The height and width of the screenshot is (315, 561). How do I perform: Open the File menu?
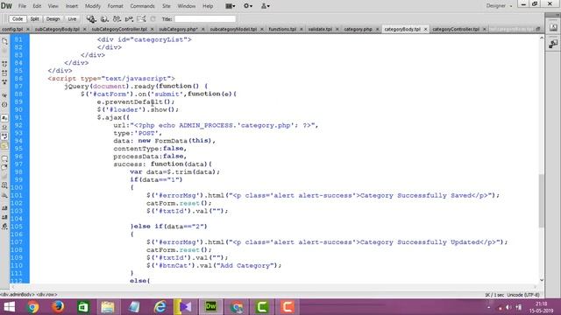click(22, 6)
